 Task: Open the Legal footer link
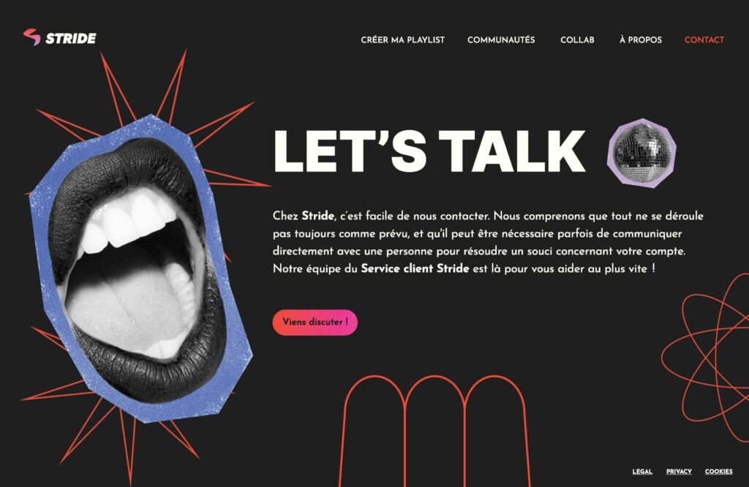click(642, 472)
